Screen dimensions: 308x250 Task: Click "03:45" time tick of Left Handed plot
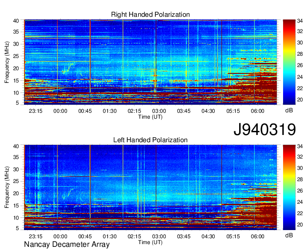[183, 236]
